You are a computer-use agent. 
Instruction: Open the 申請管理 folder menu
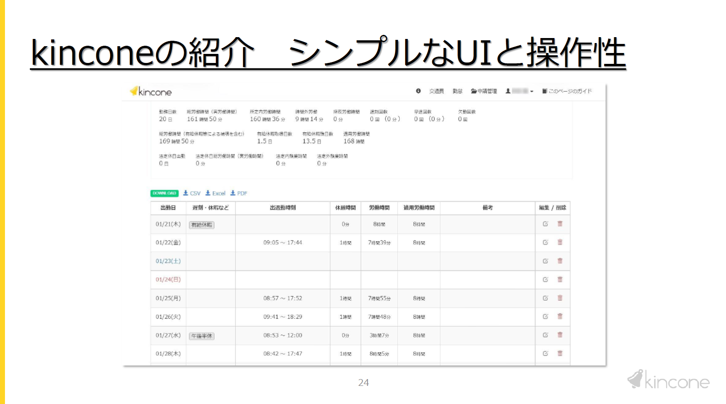point(484,91)
